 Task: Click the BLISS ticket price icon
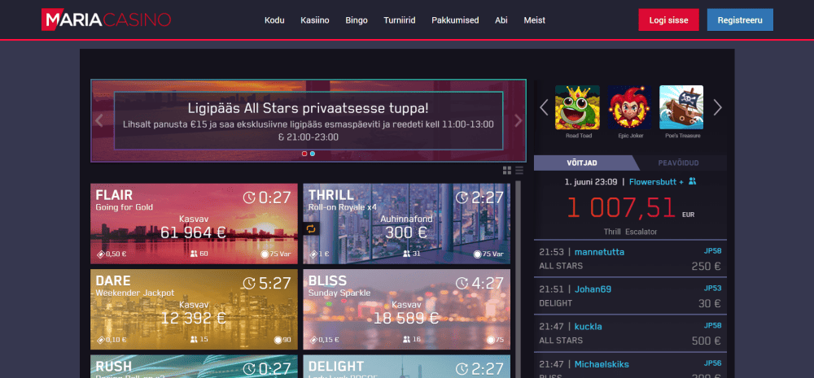point(313,340)
